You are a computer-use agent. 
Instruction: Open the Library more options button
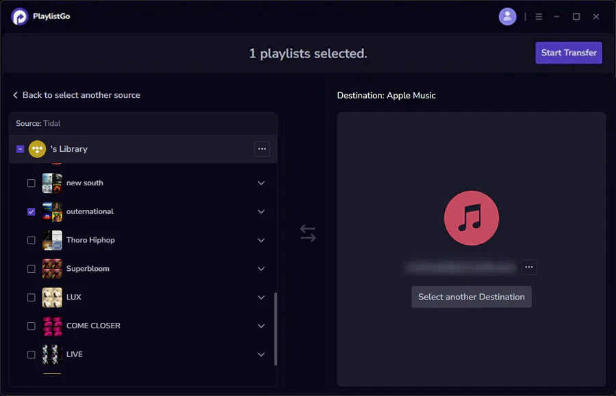coord(262,149)
